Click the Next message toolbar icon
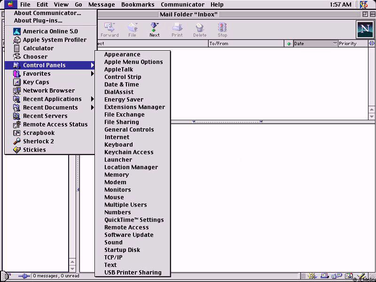The width and height of the screenshot is (376, 282). (x=154, y=30)
